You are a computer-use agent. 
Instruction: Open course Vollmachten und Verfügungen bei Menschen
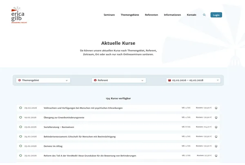(x=83, y=108)
